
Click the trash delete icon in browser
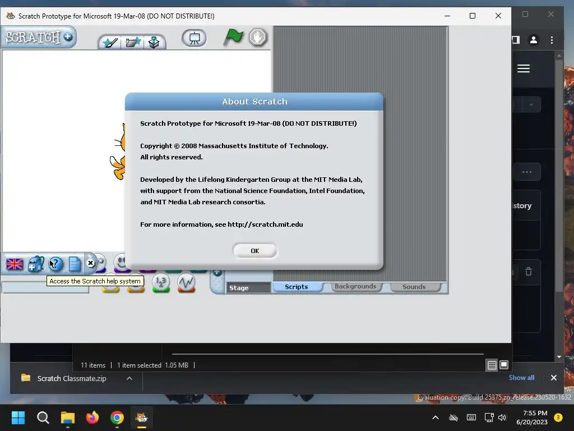pyautogui.click(x=529, y=272)
